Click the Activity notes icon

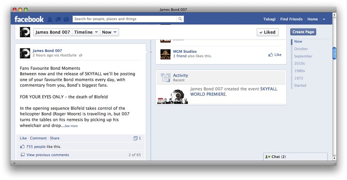pyautogui.click(x=166, y=77)
